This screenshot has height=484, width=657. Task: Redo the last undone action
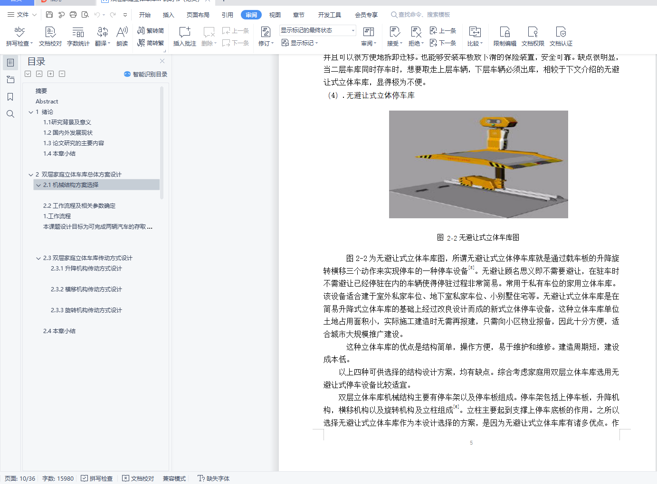tap(113, 15)
